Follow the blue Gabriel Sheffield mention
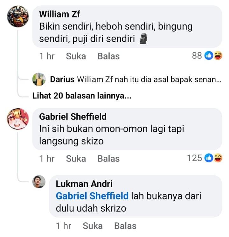Viewport: 229px width, 237px height. pos(92,196)
